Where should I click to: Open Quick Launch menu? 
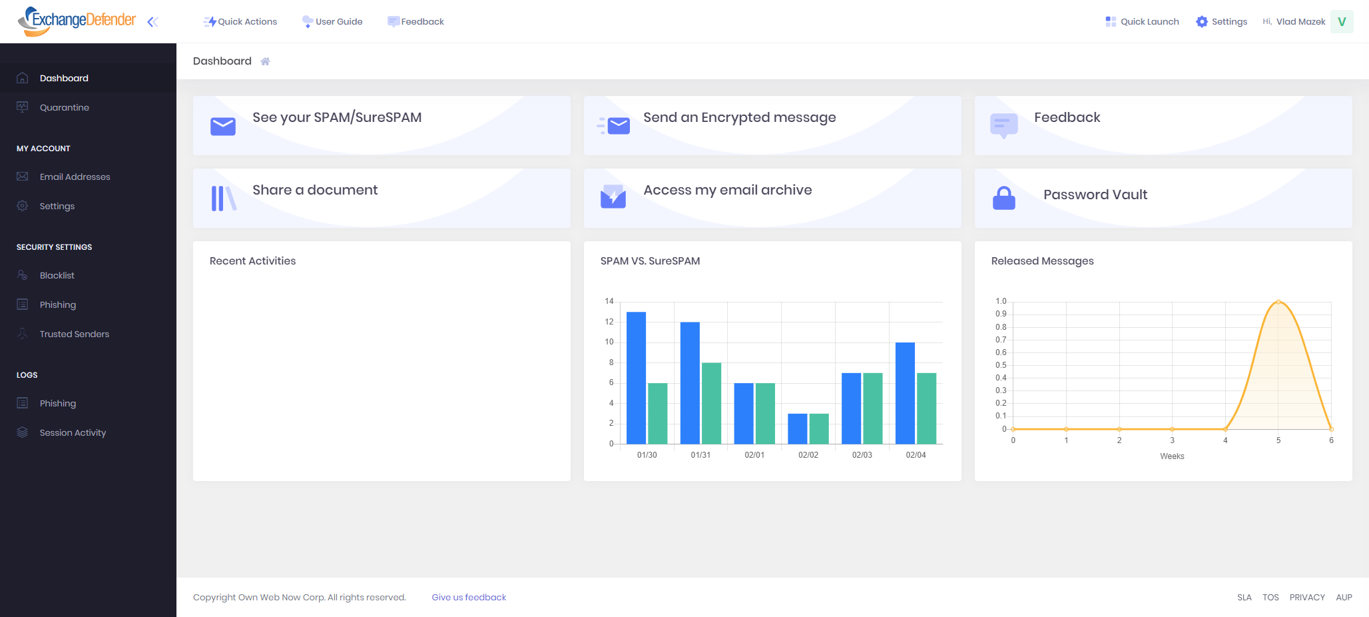[1142, 22]
